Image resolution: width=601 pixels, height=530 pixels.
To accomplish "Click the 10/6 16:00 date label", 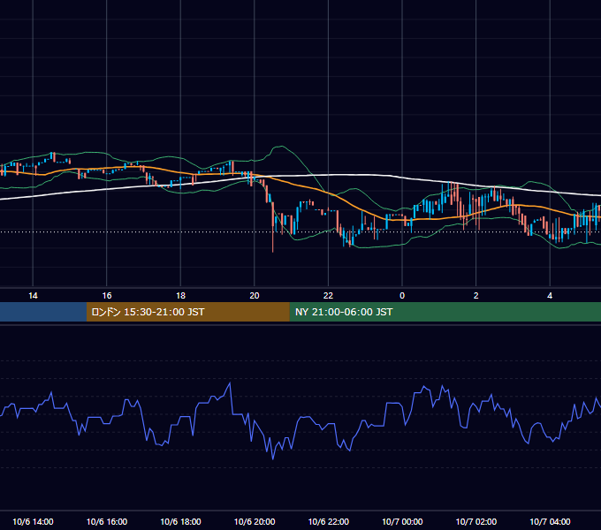I will (x=107, y=521).
